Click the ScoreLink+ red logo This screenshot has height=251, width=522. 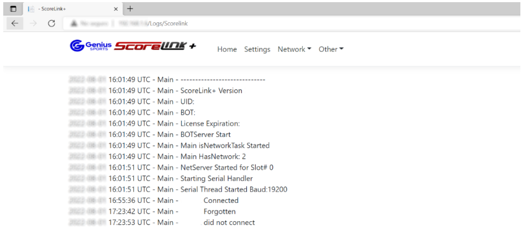155,46
